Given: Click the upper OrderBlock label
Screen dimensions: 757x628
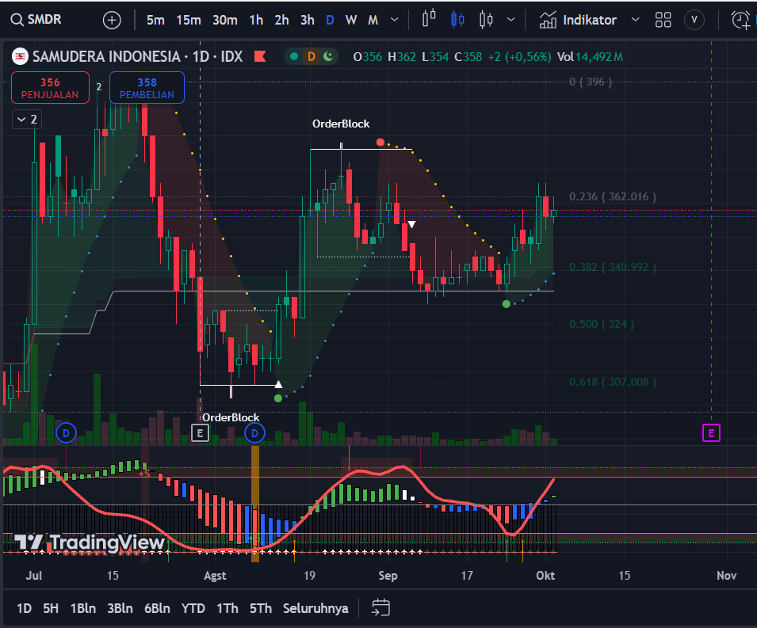Looking at the screenshot, I should click(x=341, y=124).
